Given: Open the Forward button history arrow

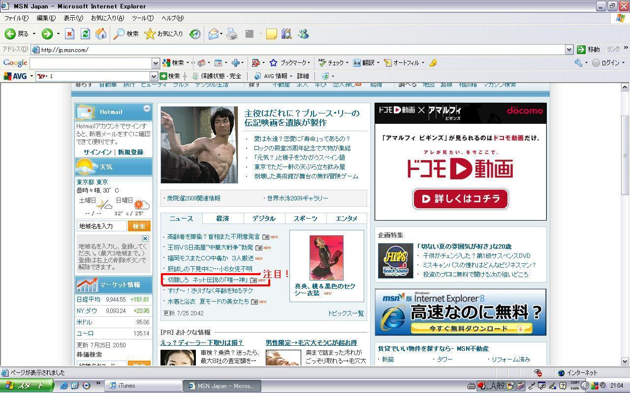Looking at the screenshot, I should 58,34.
